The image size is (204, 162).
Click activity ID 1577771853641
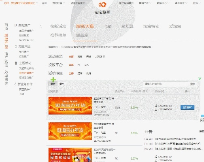(102, 115)
